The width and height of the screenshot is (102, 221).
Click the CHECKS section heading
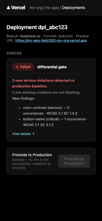(14, 53)
